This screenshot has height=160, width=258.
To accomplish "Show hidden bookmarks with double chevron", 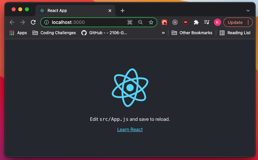I will click(x=163, y=33).
